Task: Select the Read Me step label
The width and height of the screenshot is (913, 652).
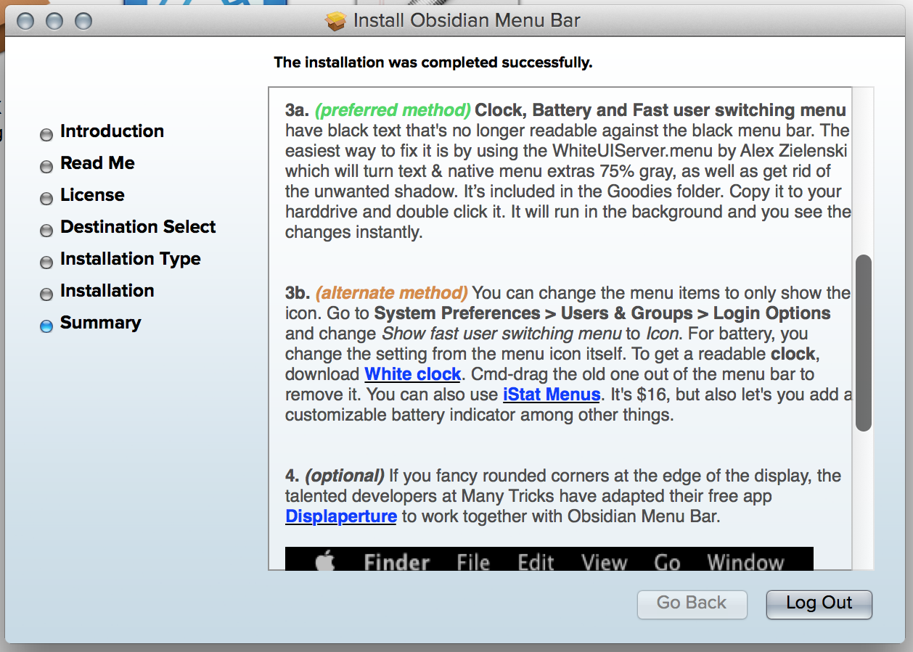Action: tap(97, 163)
